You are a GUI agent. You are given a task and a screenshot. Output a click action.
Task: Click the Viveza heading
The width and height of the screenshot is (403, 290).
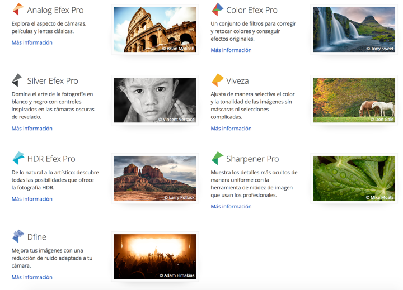[237, 81]
